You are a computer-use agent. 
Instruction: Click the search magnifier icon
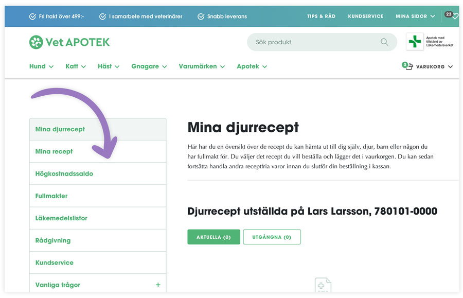(x=384, y=42)
